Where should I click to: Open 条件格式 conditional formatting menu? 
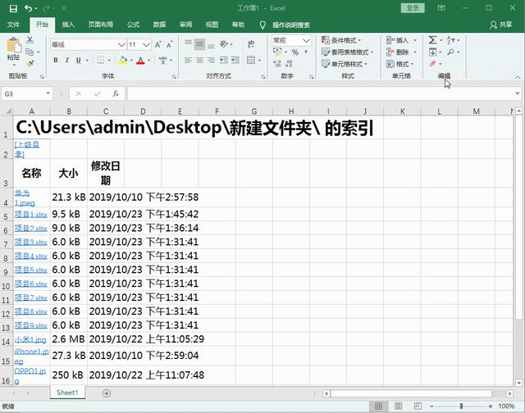click(341, 40)
